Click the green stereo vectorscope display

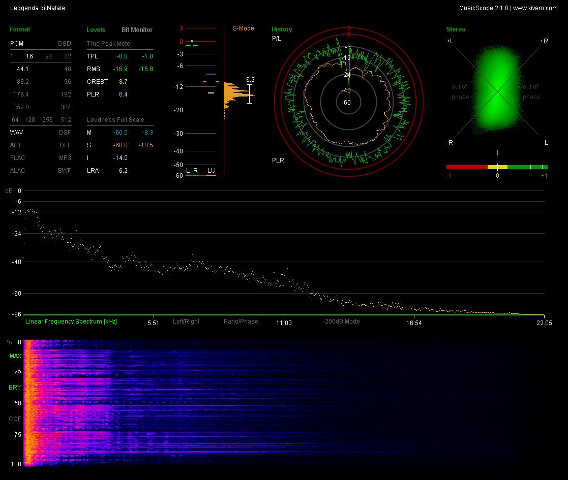497,89
